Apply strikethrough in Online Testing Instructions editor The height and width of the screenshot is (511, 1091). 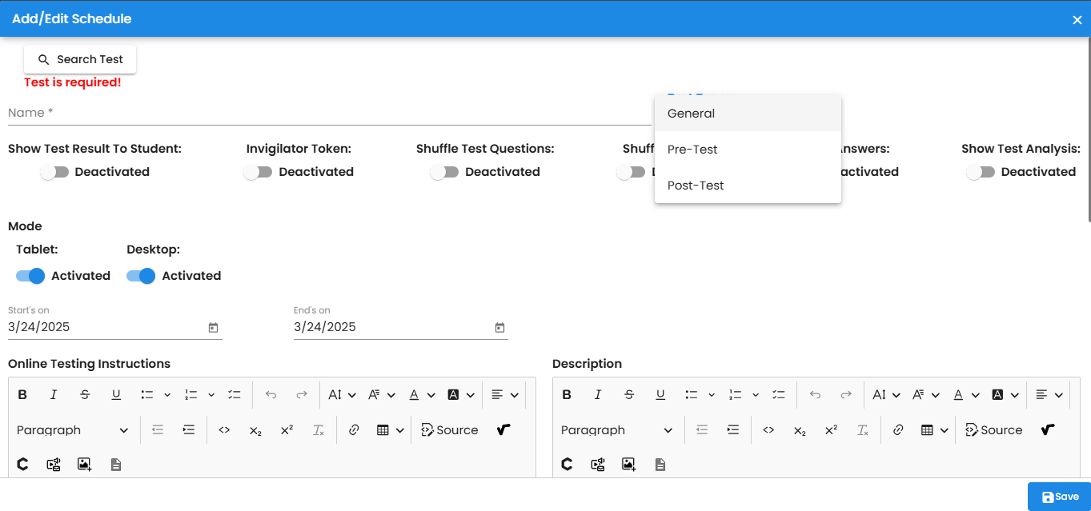(x=85, y=395)
